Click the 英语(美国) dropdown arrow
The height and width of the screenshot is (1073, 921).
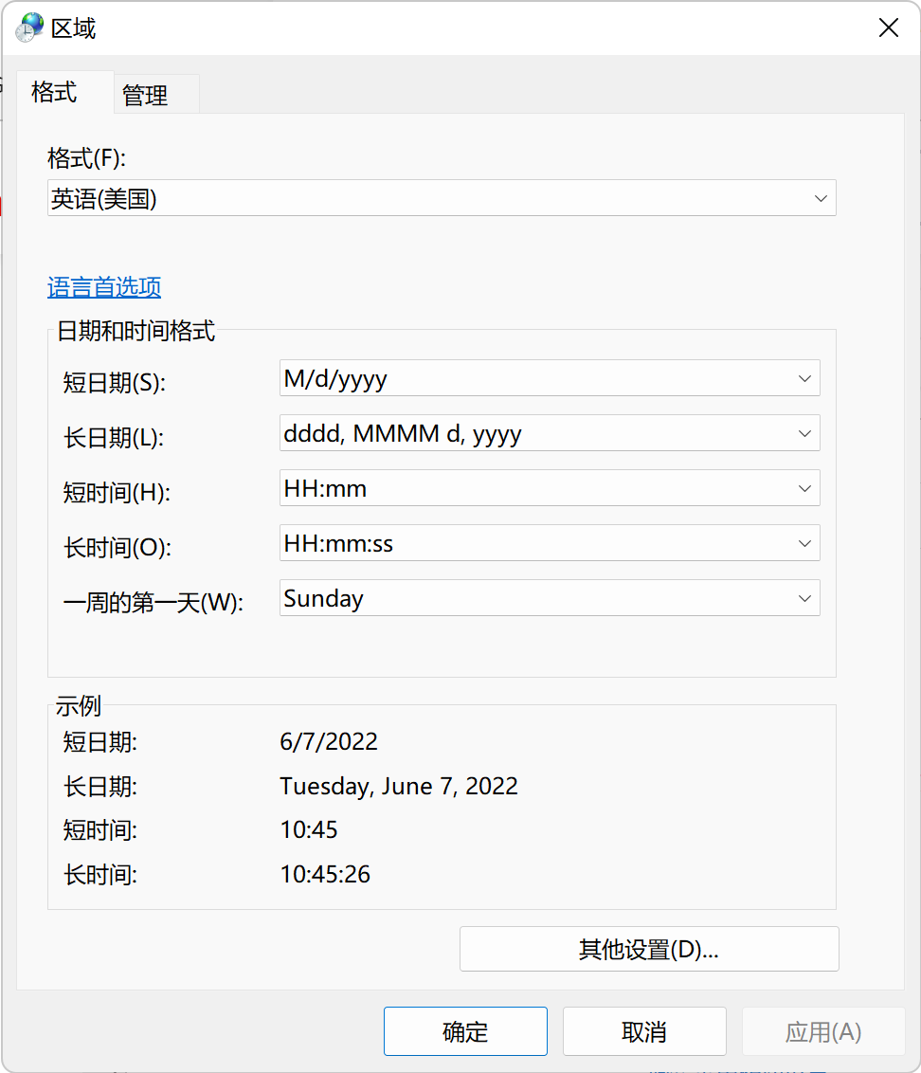[821, 198]
